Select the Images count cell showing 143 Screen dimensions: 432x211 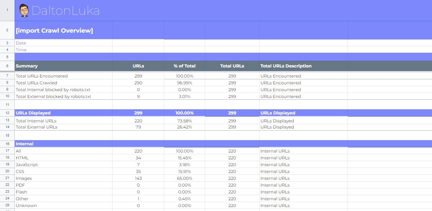(x=138, y=178)
